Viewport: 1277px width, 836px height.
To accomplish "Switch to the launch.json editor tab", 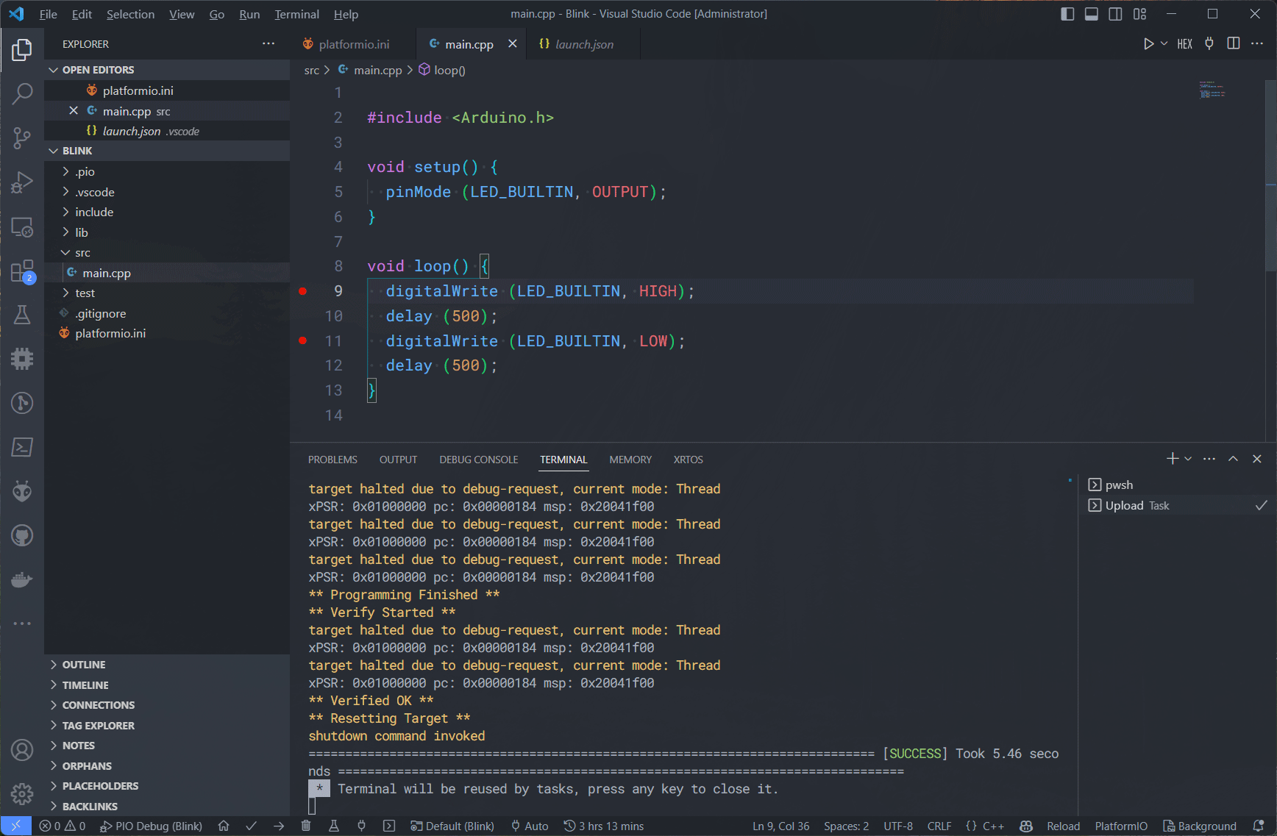I will coord(584,44).
